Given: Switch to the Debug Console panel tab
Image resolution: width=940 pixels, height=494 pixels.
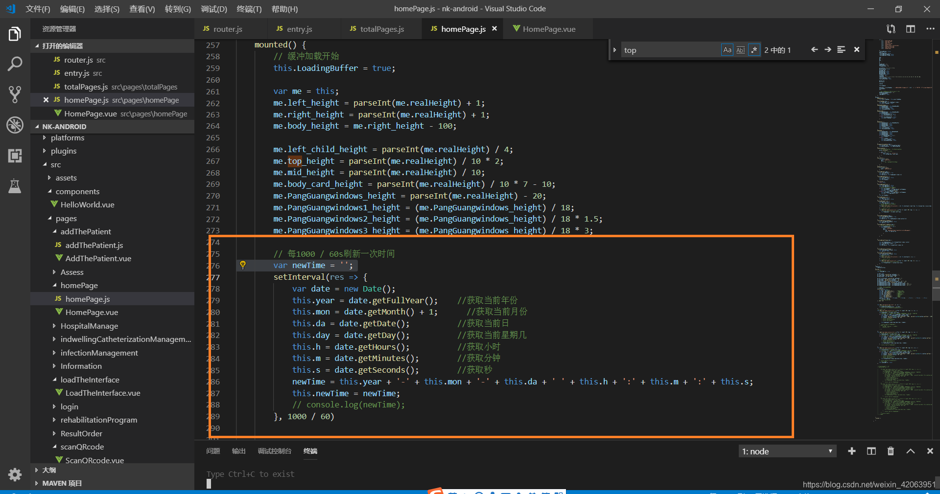Looking at the screenshot, I should [x=275, y=451].
